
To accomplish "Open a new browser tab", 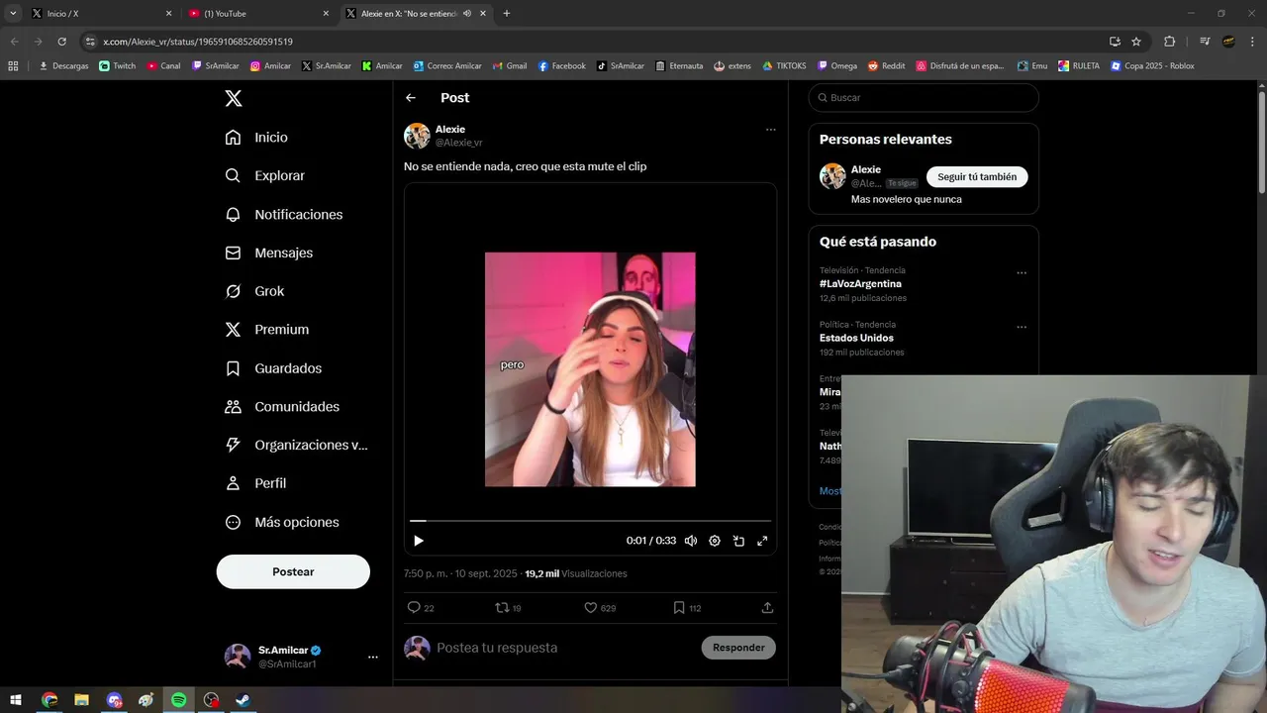I will coord(507,14).
